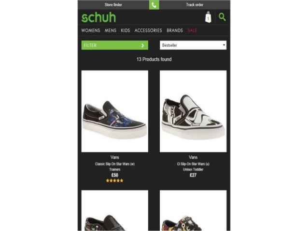The width and height of the screenshot is (308, 231).
Task: Click the schuh logo
Action: pyautogui.click(x=98, y=17)
